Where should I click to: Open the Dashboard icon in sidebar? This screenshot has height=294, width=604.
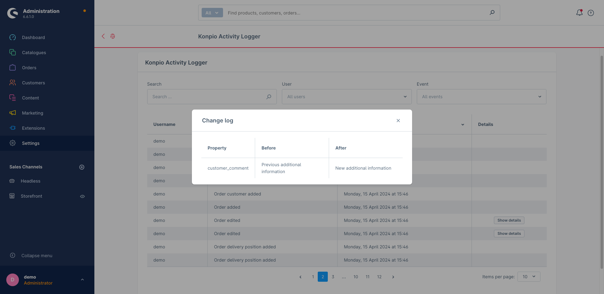pyautogui.click(x=13, y=37)
